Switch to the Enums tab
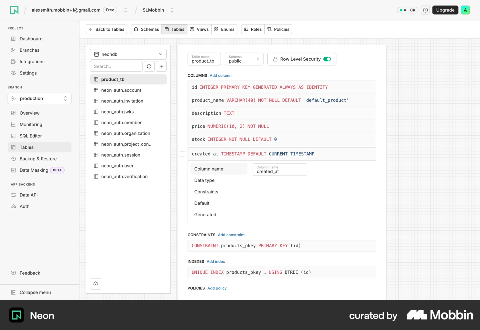This screenshot has height=330, width=480. click(x=224, y=29)
